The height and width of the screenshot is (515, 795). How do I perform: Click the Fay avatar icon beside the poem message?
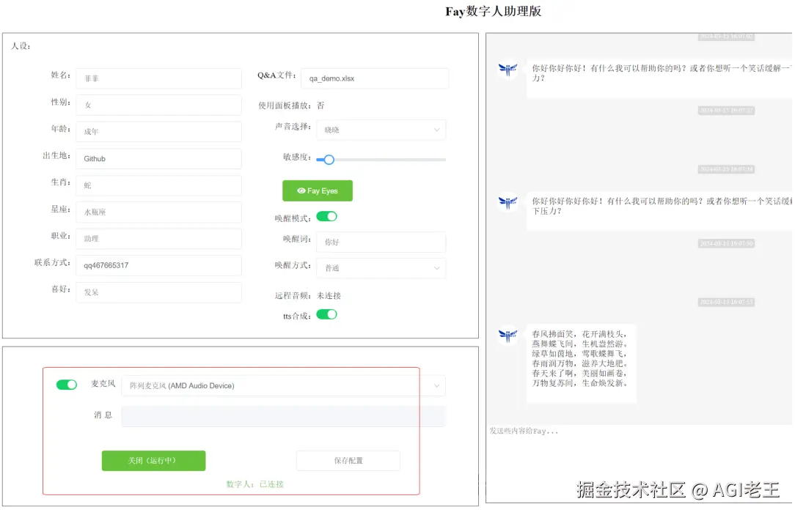pos(508,336)
